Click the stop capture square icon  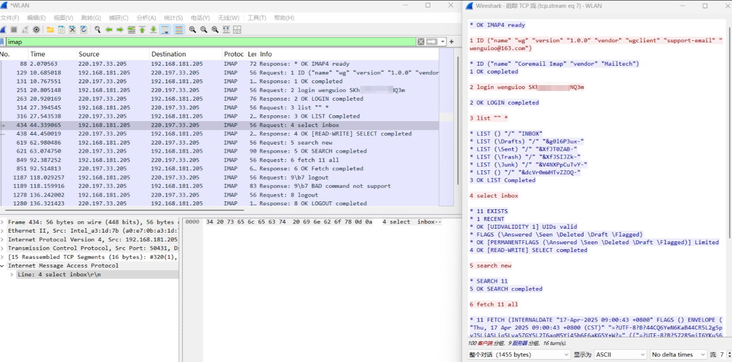pos(14,30)
